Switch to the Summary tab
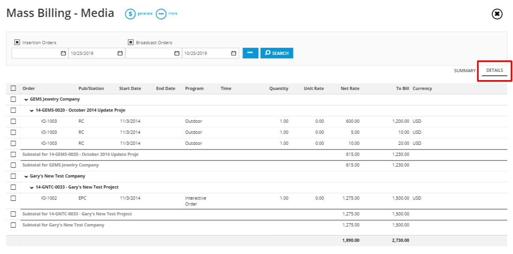This screenshot has width=513, height=254. pyautogui.click(x=465, y=71)
